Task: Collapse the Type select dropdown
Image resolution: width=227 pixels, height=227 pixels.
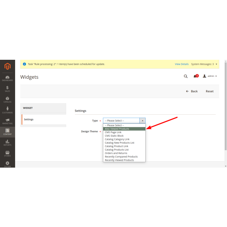Action: tap(142, 121)
